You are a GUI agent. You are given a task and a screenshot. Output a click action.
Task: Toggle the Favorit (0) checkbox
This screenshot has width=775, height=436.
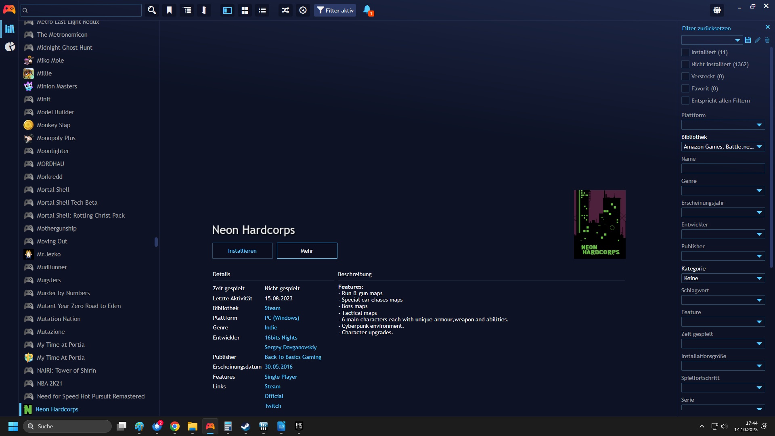coord(685,88)
